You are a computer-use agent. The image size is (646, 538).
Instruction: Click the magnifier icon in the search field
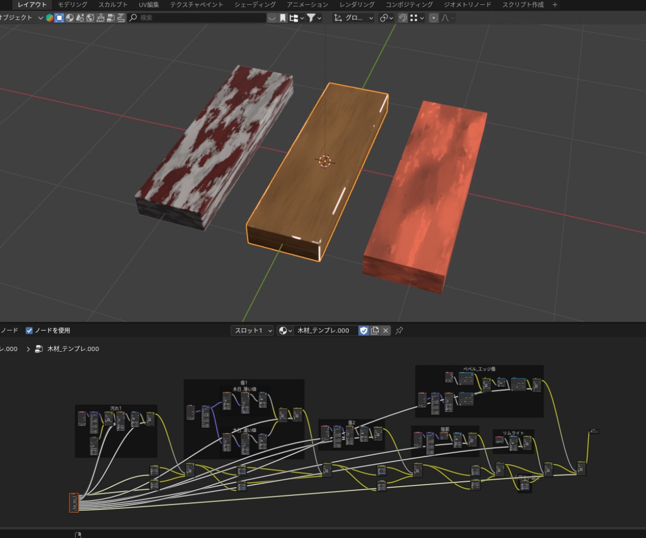point(133,18)
